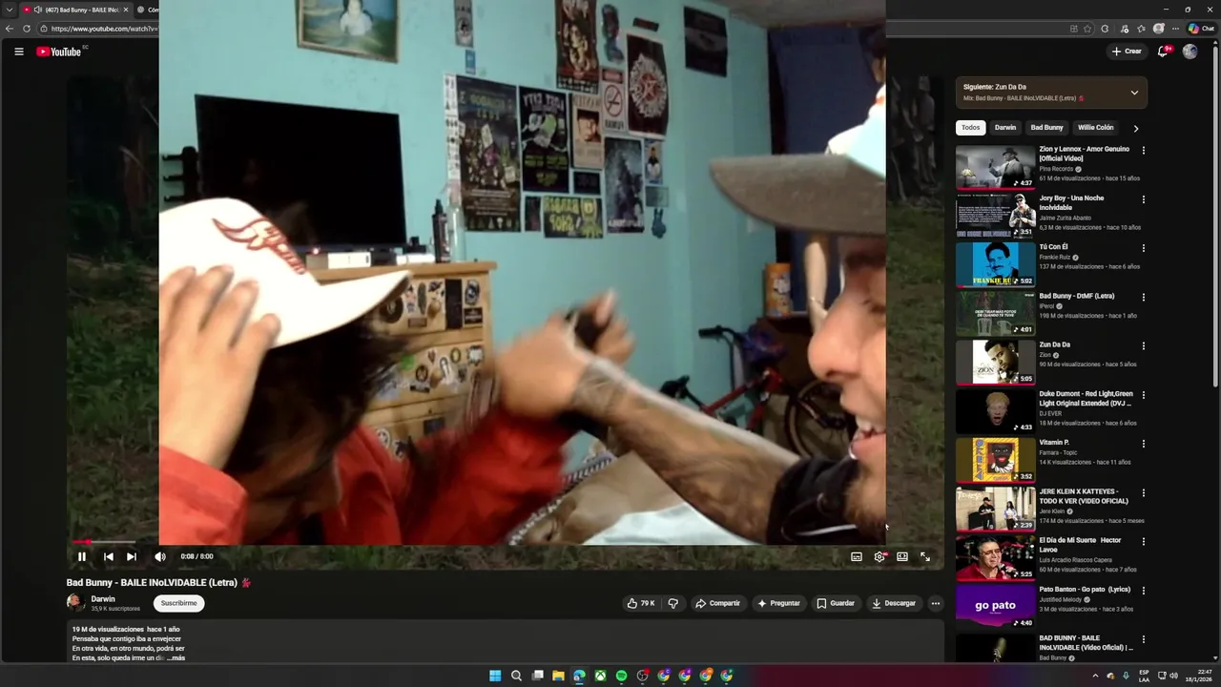Open Windows taskbar search
1221x687 pixels.
pyautogui.click(x=516, y=676)
